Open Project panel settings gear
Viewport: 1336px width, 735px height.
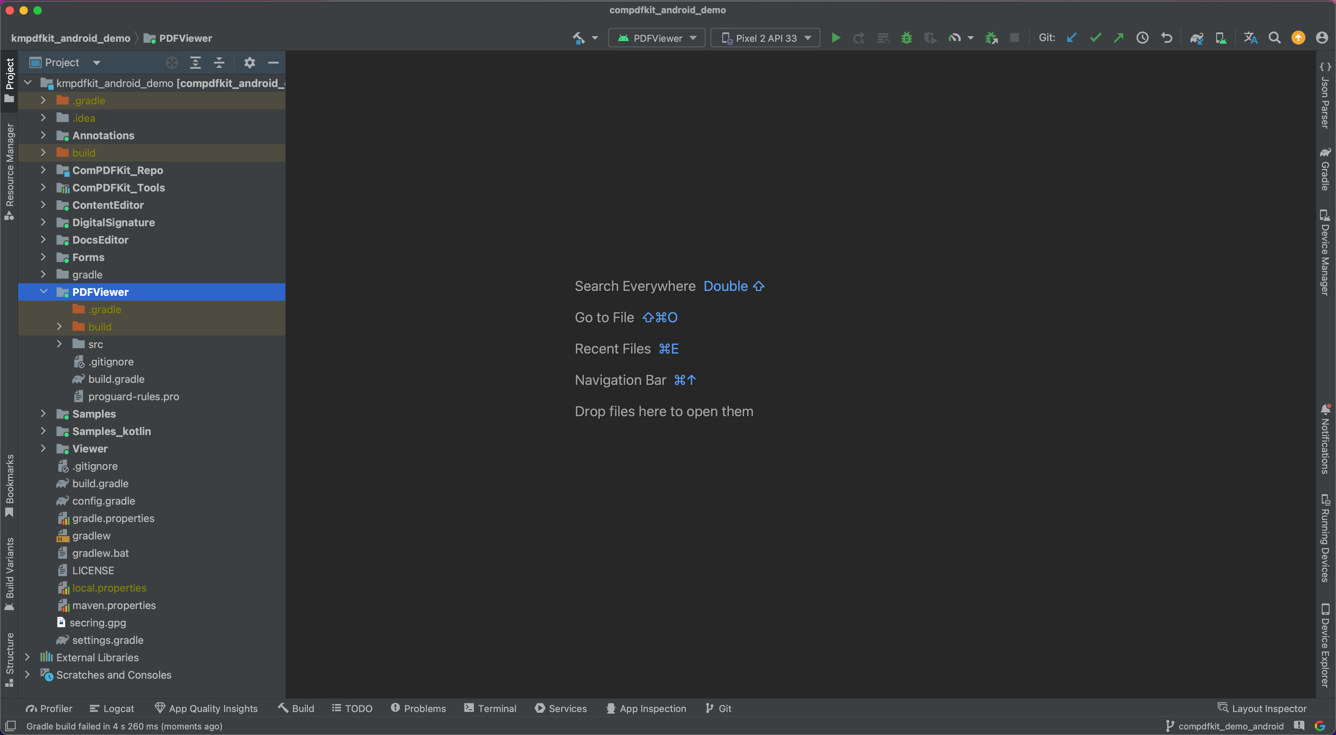[249, 63]
